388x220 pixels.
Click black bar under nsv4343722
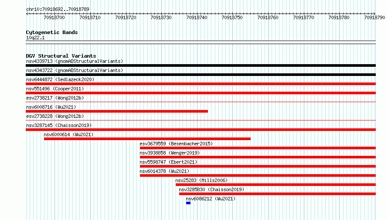coord(201,75)
